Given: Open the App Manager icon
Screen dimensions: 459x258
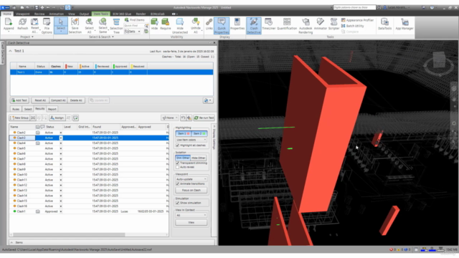Looking at the screenshot, I should (x=404, y=24).
